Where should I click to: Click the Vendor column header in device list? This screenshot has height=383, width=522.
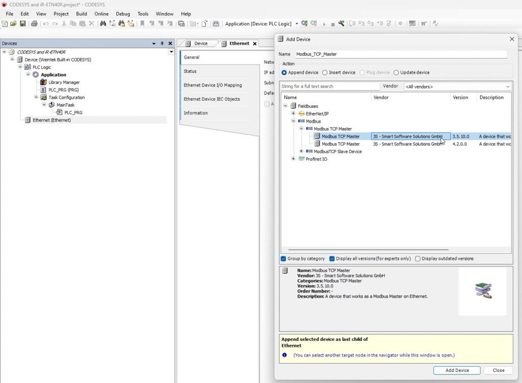410,97
